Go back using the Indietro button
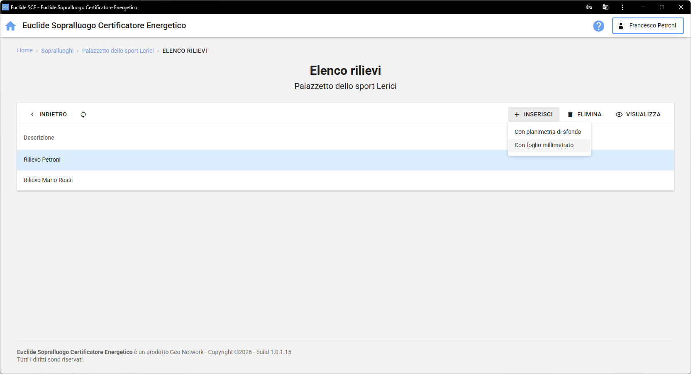 49,114
